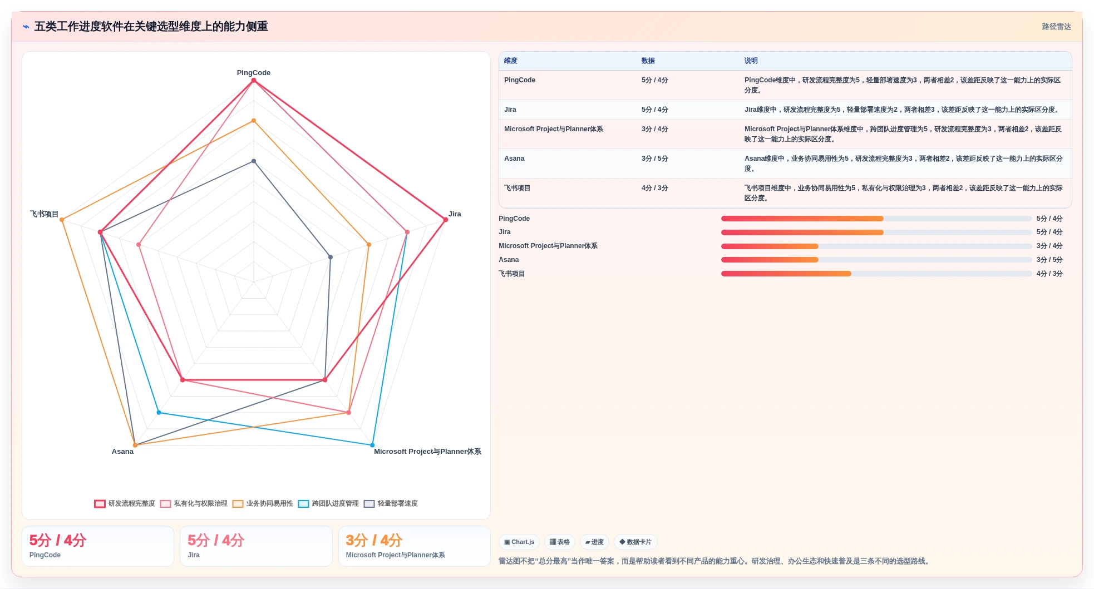Click the red data point at PingCode vertex

[x=254, y=81]
